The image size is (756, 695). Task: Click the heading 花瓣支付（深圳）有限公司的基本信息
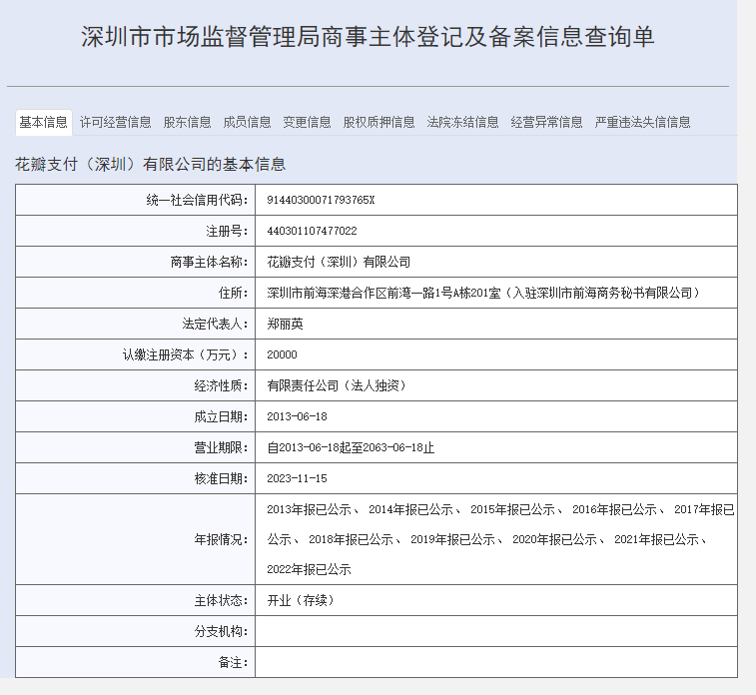pyautogui.click(x=150, y=165)
